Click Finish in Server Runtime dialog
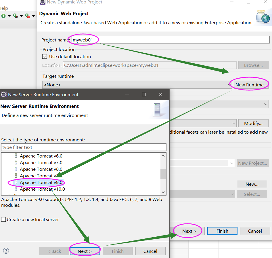Viewport: 272px width, 258px height. point(118,251)
